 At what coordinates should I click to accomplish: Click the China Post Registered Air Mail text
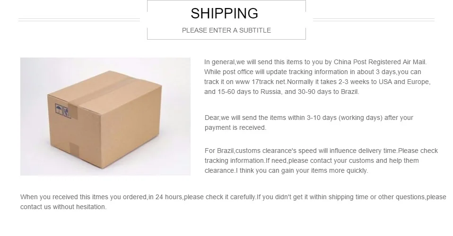tap(380, 62)
